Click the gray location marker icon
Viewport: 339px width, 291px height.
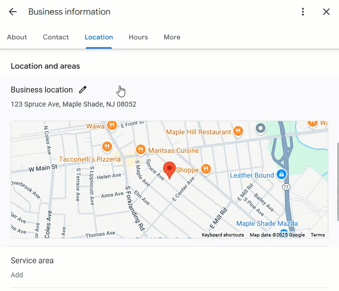point(261,128)
